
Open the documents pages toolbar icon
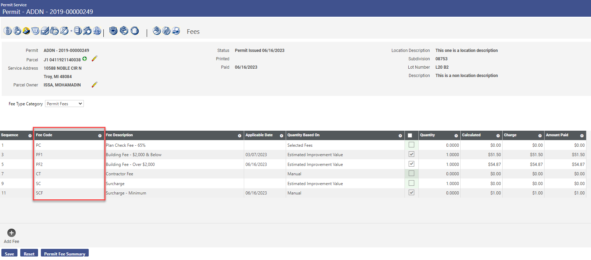click(x=78, y=31)
